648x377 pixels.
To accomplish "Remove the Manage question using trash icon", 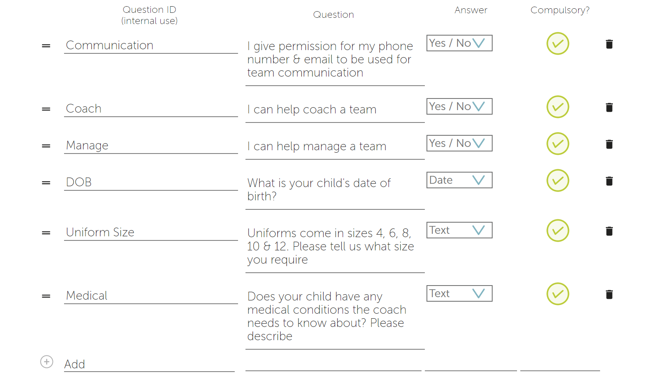I will (609, 144).
